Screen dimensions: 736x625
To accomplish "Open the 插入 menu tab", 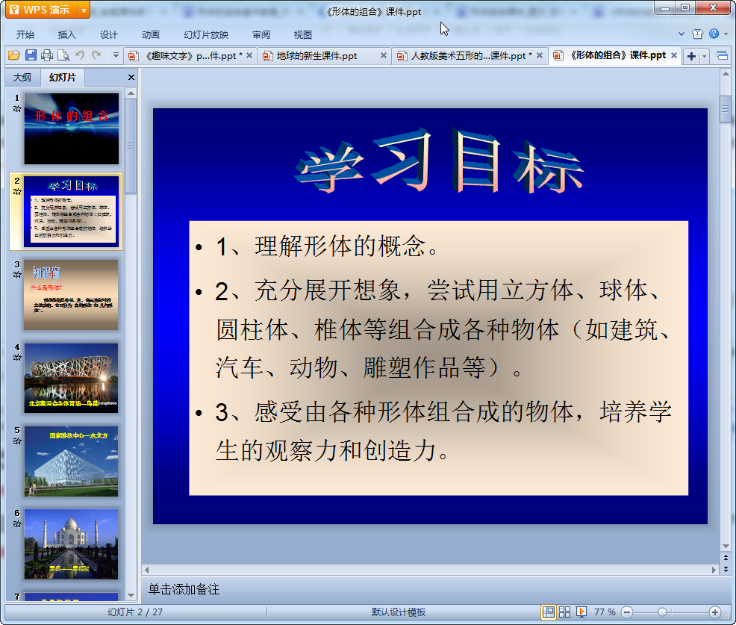I will [x=66, y=35].
